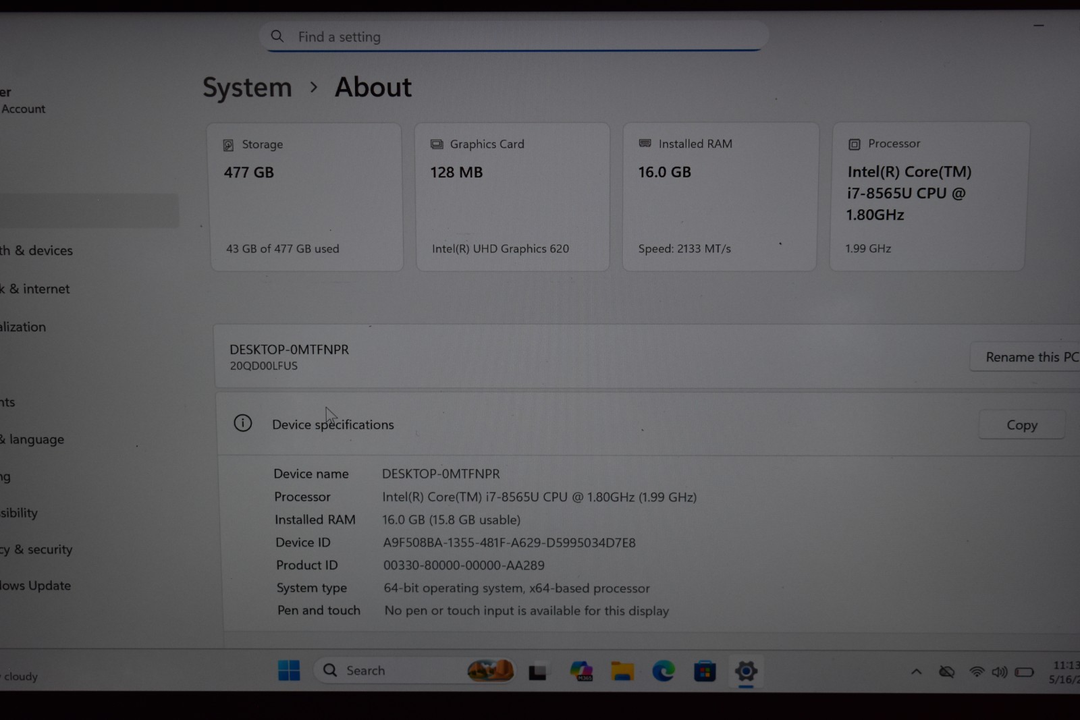The height and width of the screenshot is (720, 1080).
Task: Open Privacy & security in sidebar
Action: [x=36, y=549]
